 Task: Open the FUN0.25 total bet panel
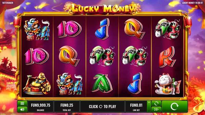67,107
